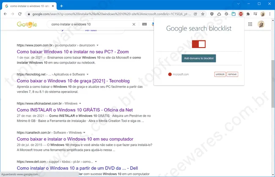Open a new browser tab
The width and height of the screenshot is (275, 177).
(61, 6)
